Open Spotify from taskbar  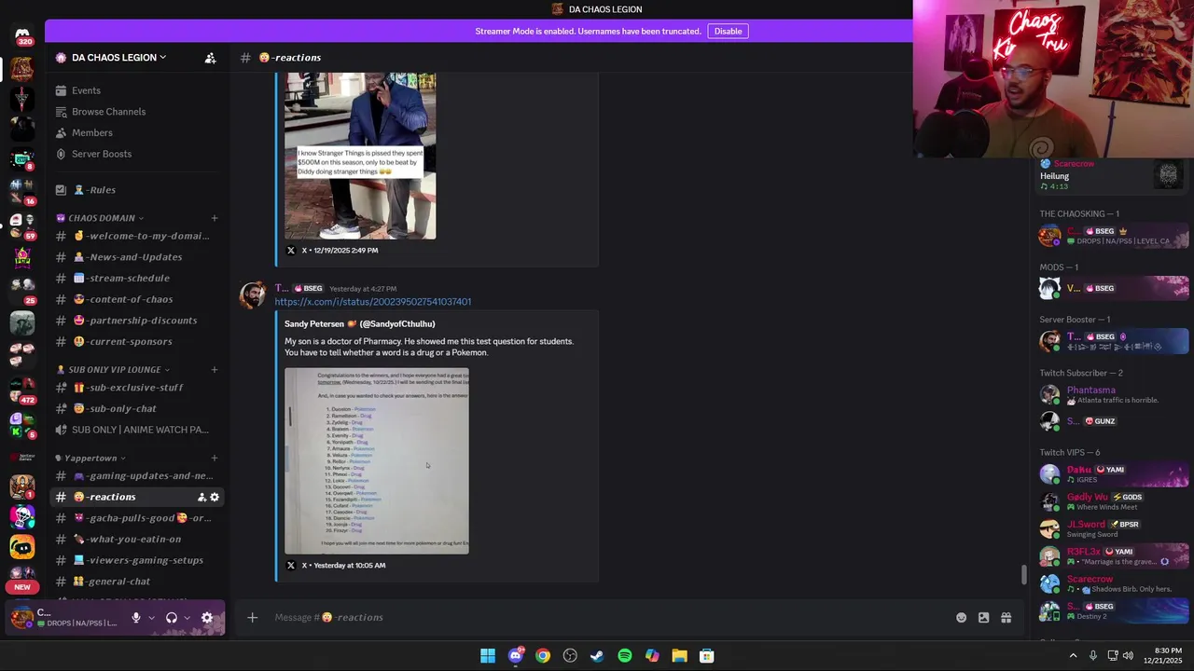(x=625, y=656)
